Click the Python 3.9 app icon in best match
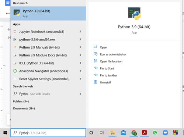This screenshot has width=184, height=137. click(17, 13)
